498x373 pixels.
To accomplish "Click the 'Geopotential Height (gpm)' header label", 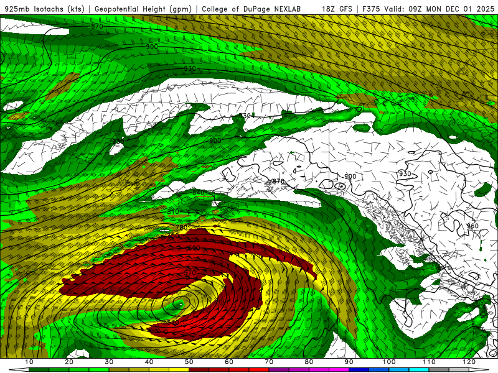I will [143, 9].
